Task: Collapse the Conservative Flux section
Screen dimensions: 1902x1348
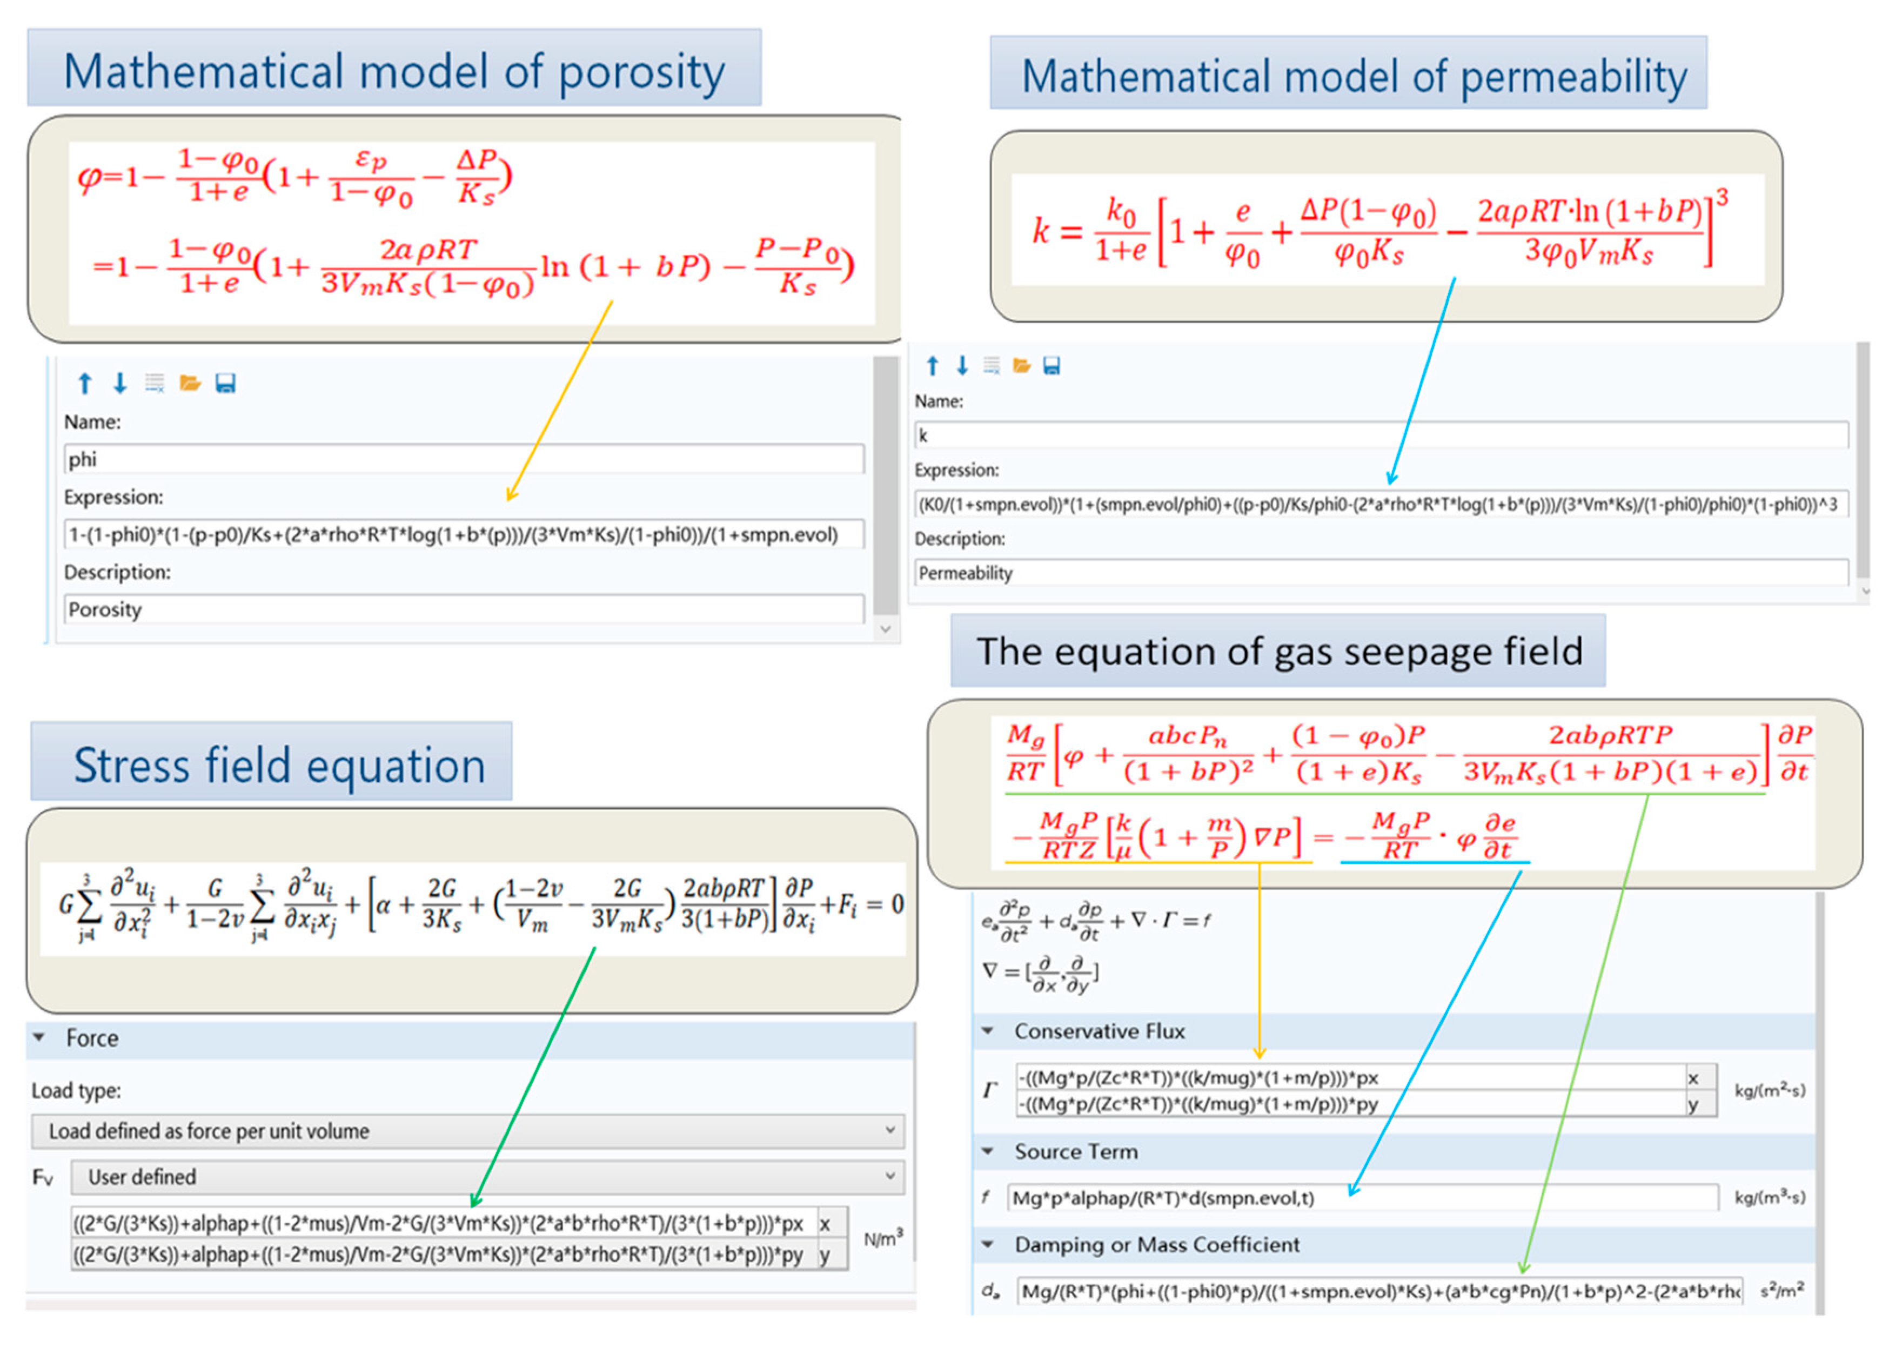Action: (987, 1031)
